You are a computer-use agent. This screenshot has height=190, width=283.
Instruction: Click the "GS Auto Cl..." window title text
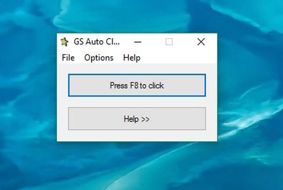tap(97, 42)
